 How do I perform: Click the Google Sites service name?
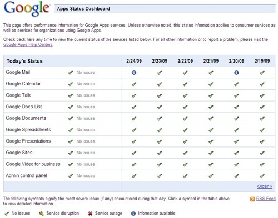pyautogui.click(x=19, y=153)
